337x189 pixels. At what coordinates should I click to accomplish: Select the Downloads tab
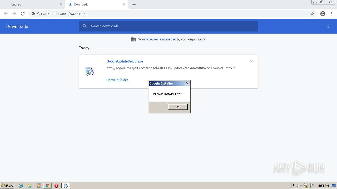tap(97, 4)
